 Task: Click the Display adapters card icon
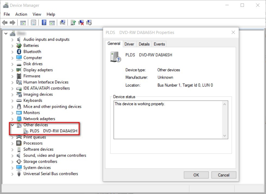(19, 70)
